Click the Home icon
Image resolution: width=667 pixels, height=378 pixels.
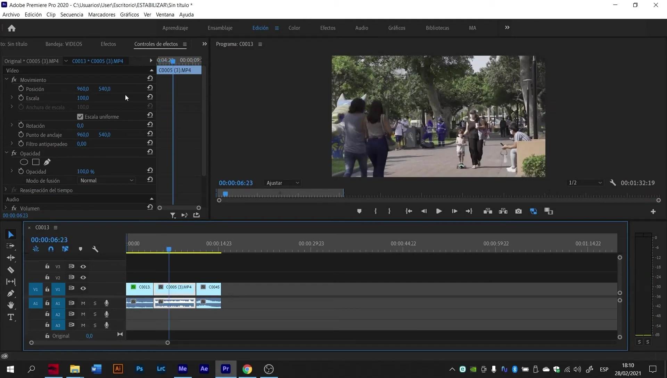click(x=11, y=28)
